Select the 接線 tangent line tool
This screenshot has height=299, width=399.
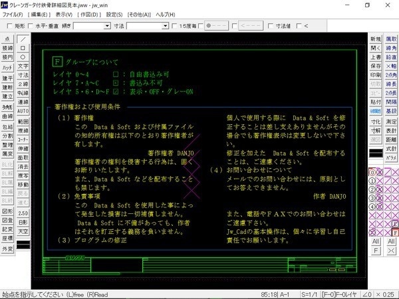(x=7, y=48)
